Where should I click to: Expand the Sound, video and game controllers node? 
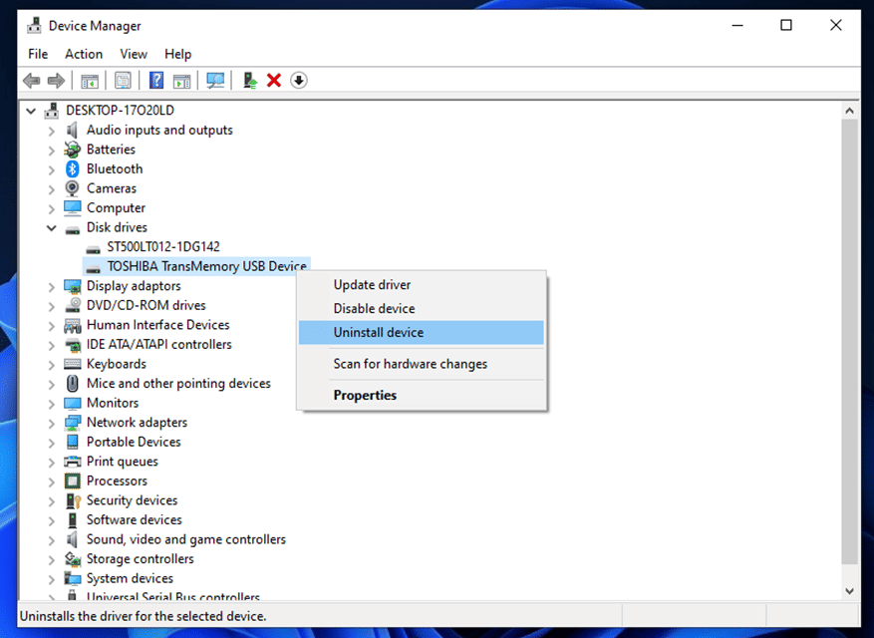coord(52,540)
